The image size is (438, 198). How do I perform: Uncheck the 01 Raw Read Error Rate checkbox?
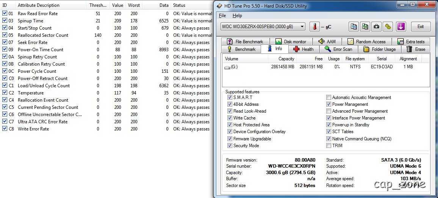click(5, 13)
